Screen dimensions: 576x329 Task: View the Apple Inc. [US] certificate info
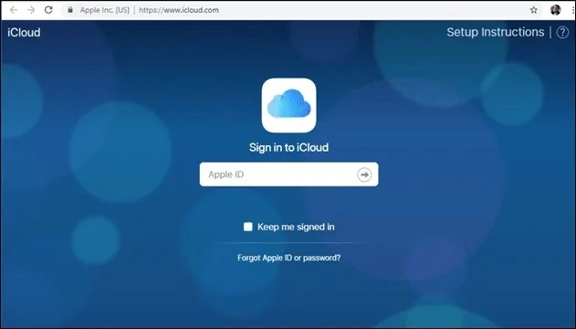105,10
